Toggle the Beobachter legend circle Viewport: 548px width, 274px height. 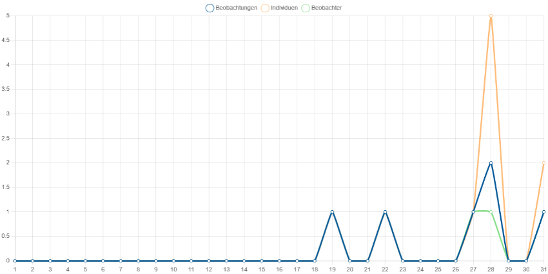306,8
